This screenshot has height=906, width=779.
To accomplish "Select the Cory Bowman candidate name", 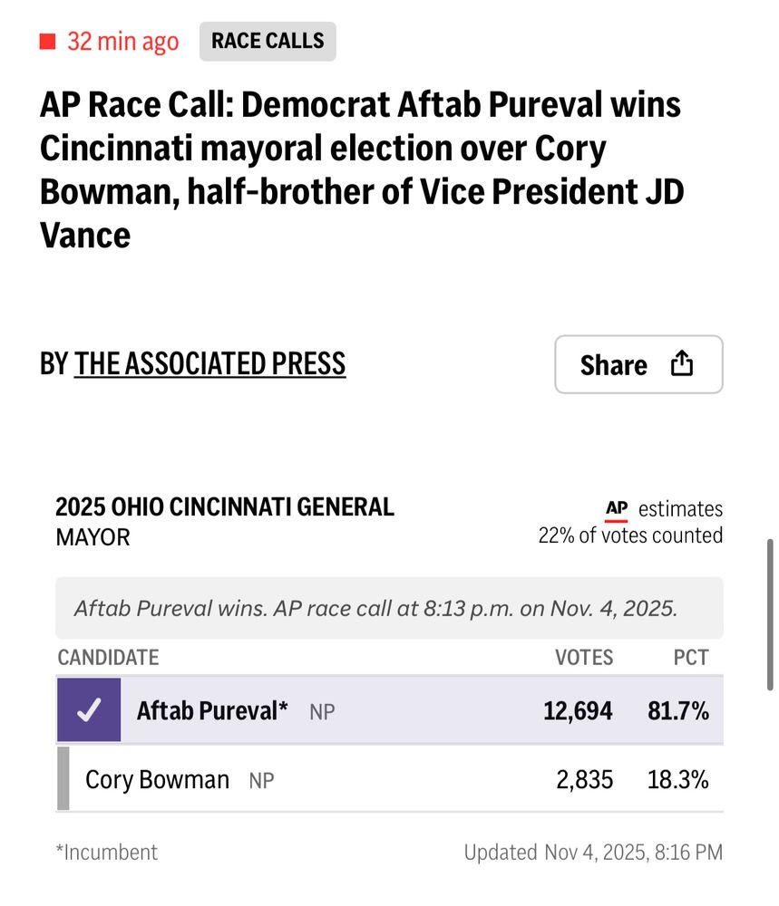I will point(157,779).
